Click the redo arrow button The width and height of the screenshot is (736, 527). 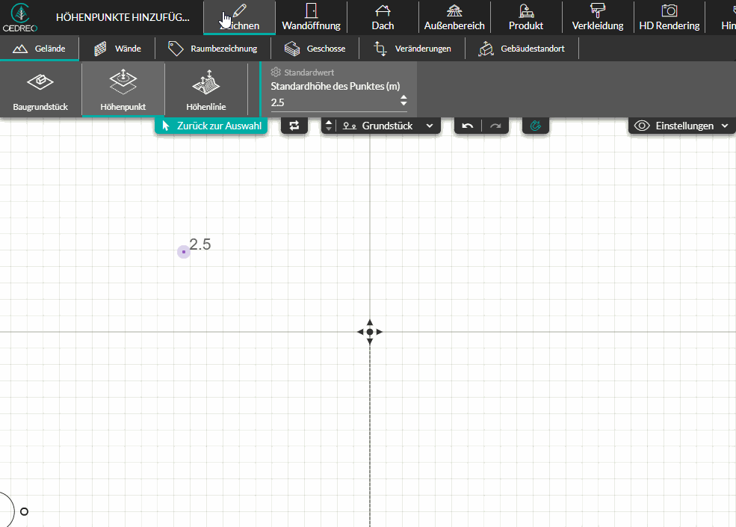tap(495, 126)
